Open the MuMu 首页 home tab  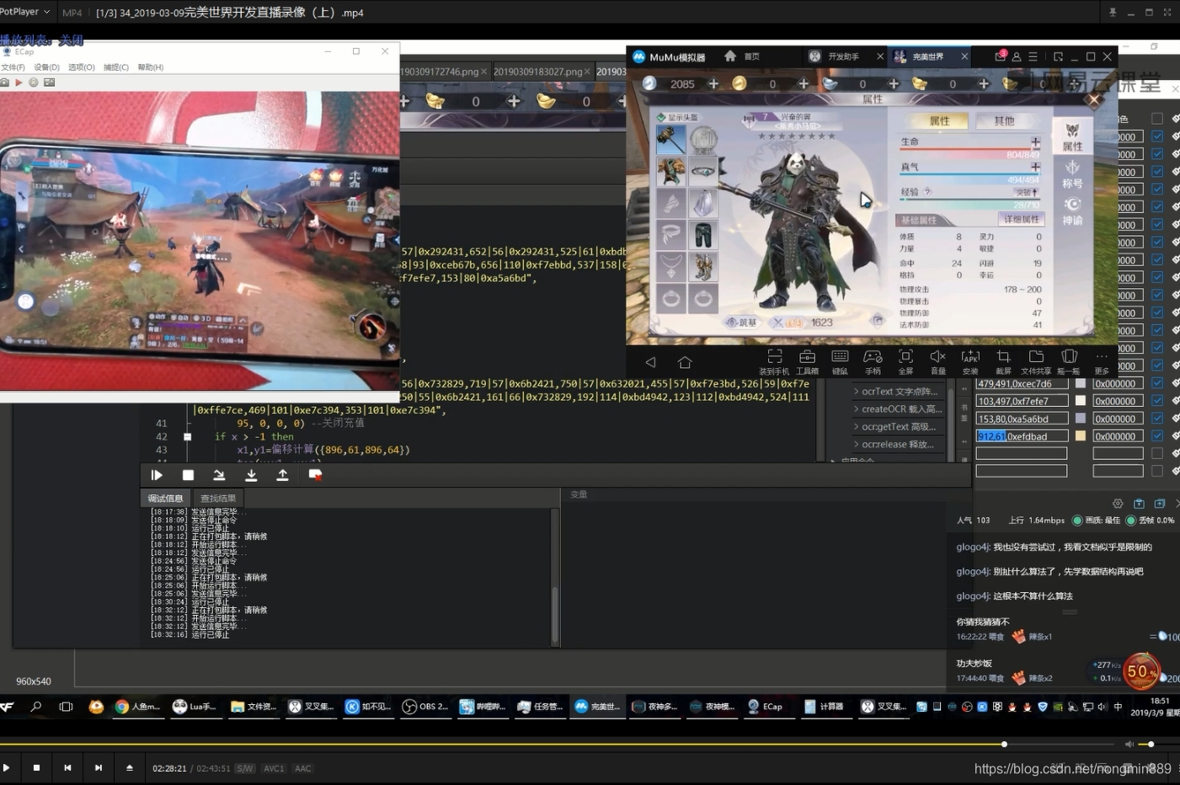(x=742, y=56)
